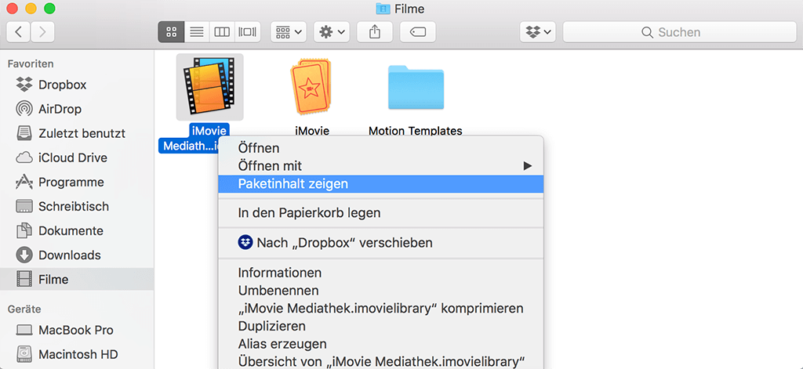Open the gear action menu
803x369 pixels.
point(332,32)
